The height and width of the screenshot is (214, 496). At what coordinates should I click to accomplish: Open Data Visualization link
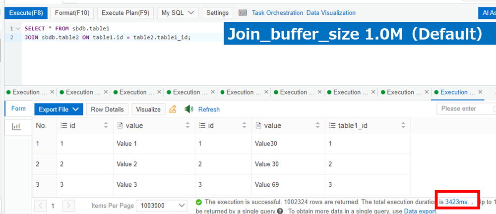point(331,13)
